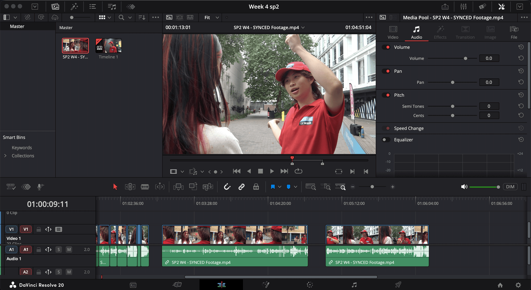Screen dimensions: 531x290
Task: Open the flag color dropdown arrow
Action: coord(280,187)
